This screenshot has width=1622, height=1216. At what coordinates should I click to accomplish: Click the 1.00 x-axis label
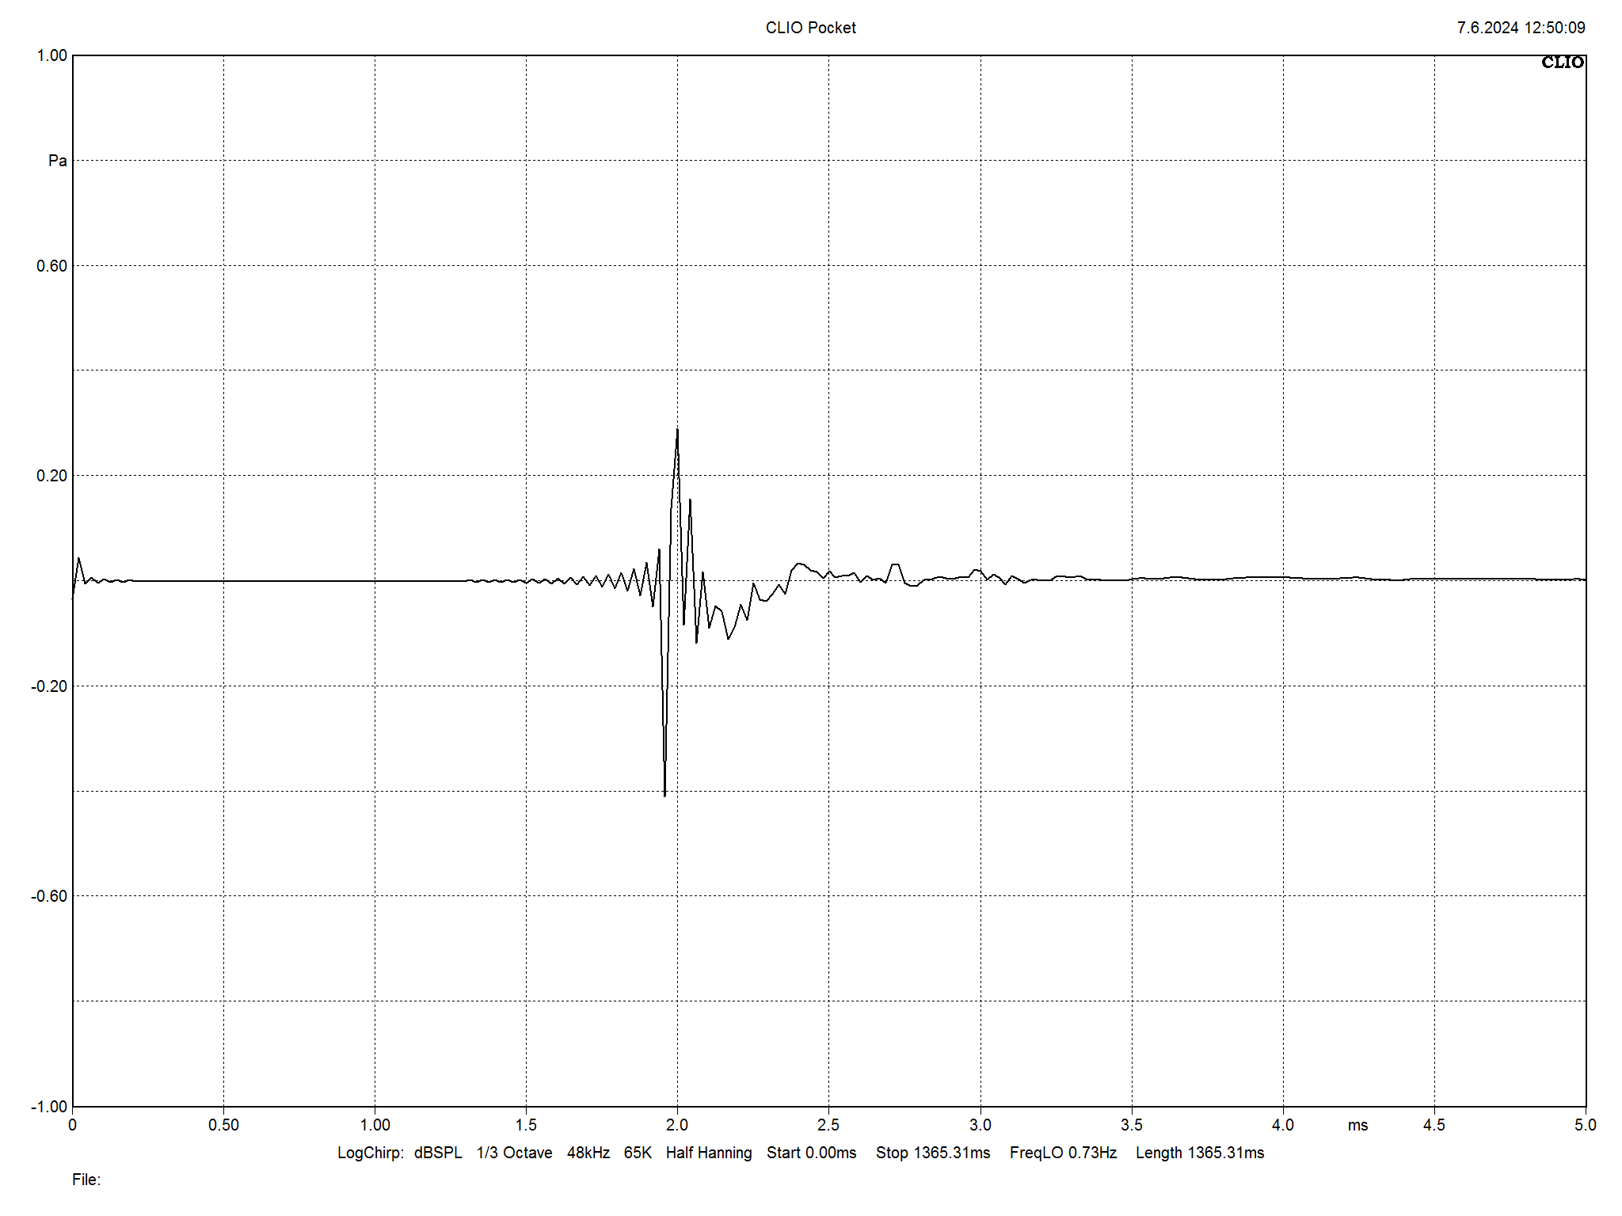[375, 1125]
